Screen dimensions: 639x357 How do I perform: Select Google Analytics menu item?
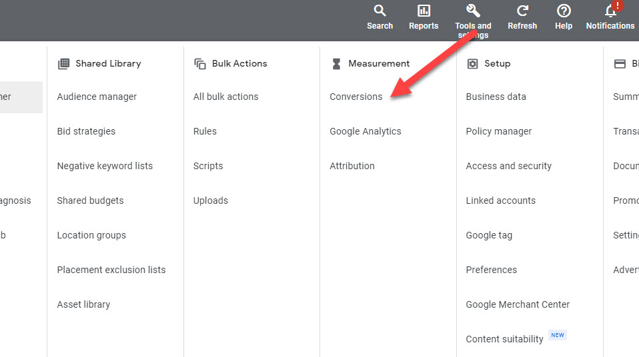[366, 131]
